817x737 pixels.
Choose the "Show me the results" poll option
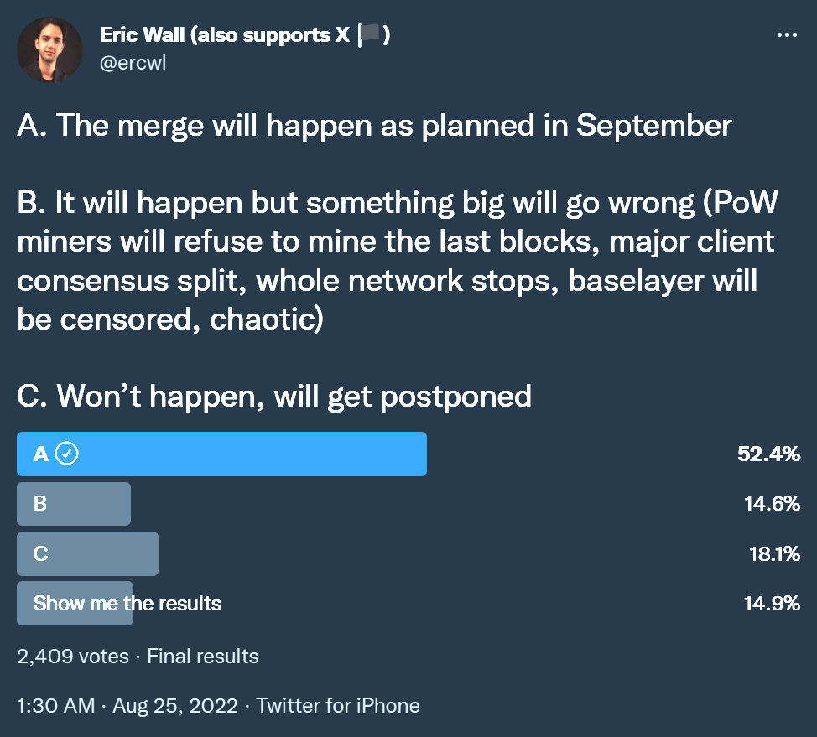(x=127, y=603)
